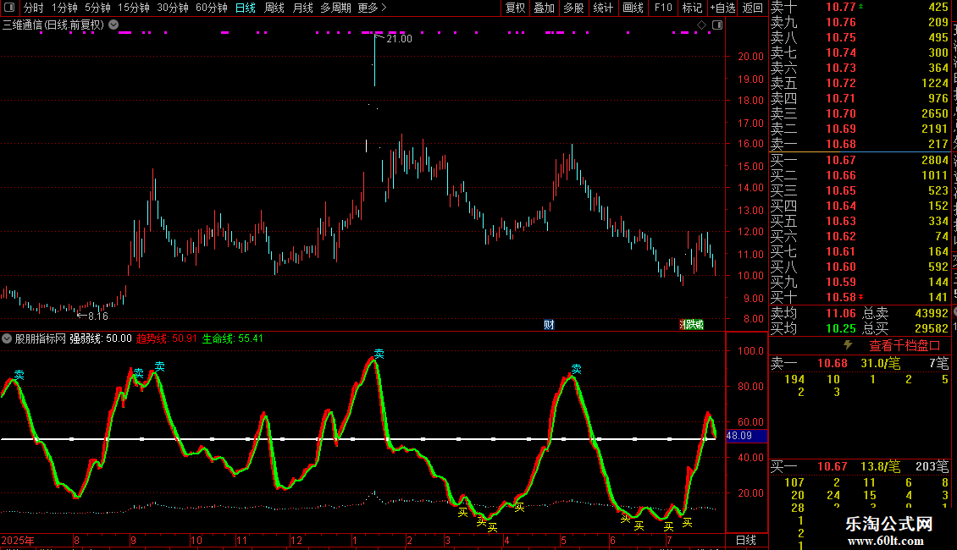
Task: Select the 日线 daily chart tab
Action: (246, 8)
